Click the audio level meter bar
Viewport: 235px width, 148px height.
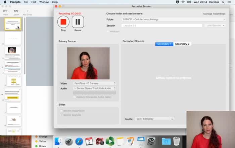tap(95, 93)
